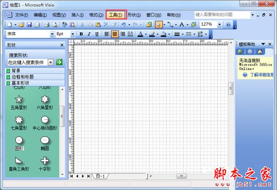Click the Print icon
Image resolution: width=277 pixels, height=190 pixels.
tap(47, 25)
